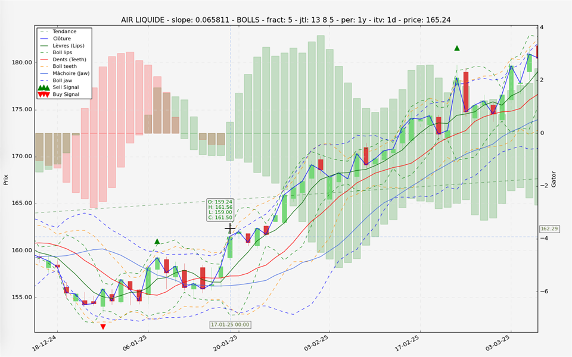Click the AIR LIQUIDE chart title
This screenshot has height=357, width=572.
(285, 20)
